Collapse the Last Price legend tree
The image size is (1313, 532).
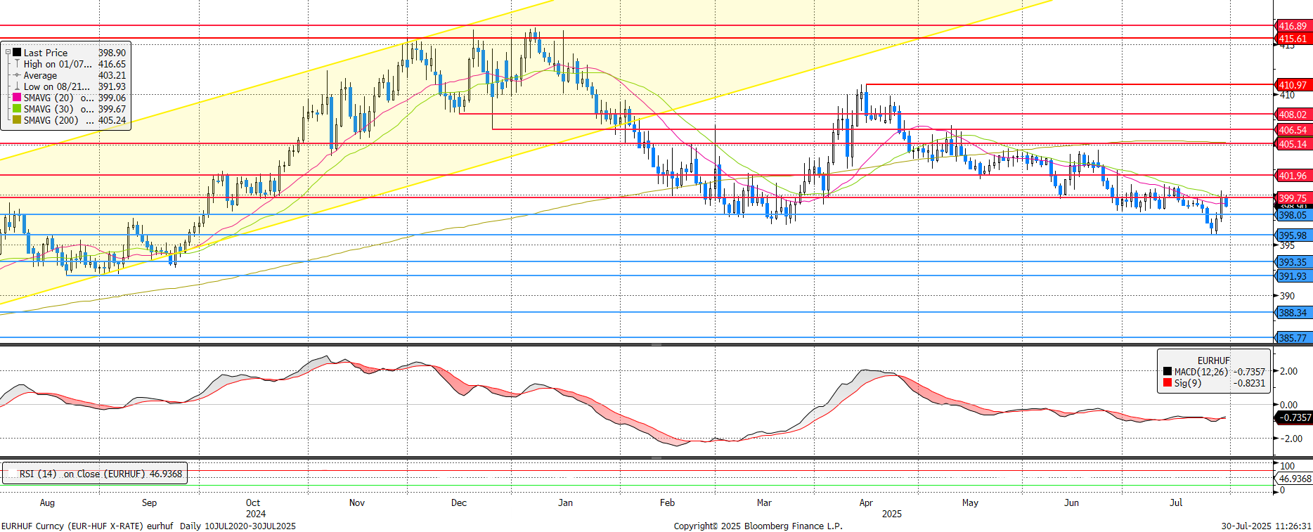pyautogui.click(x=8, y=53)
